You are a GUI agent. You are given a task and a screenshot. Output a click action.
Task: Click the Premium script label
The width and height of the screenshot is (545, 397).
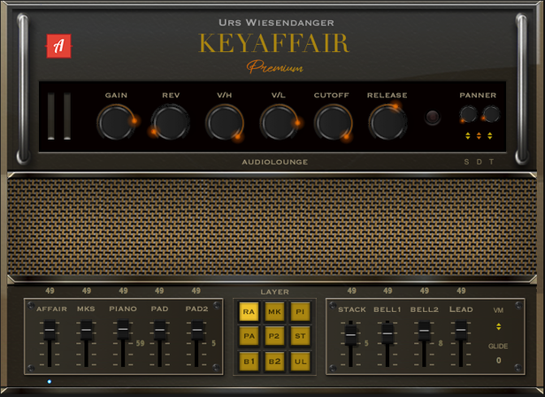pyautogui.click(x=274, y=66)
